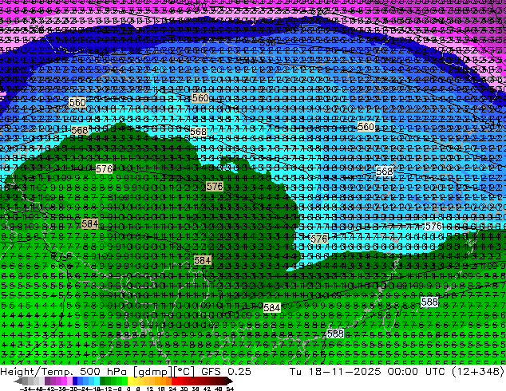Click the '54' color scale label
The image size is (506, 391).
tap(230, 389)
